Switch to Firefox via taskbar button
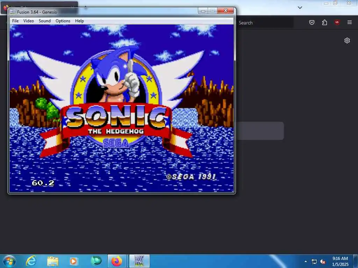358x268 pixels. 117,261
